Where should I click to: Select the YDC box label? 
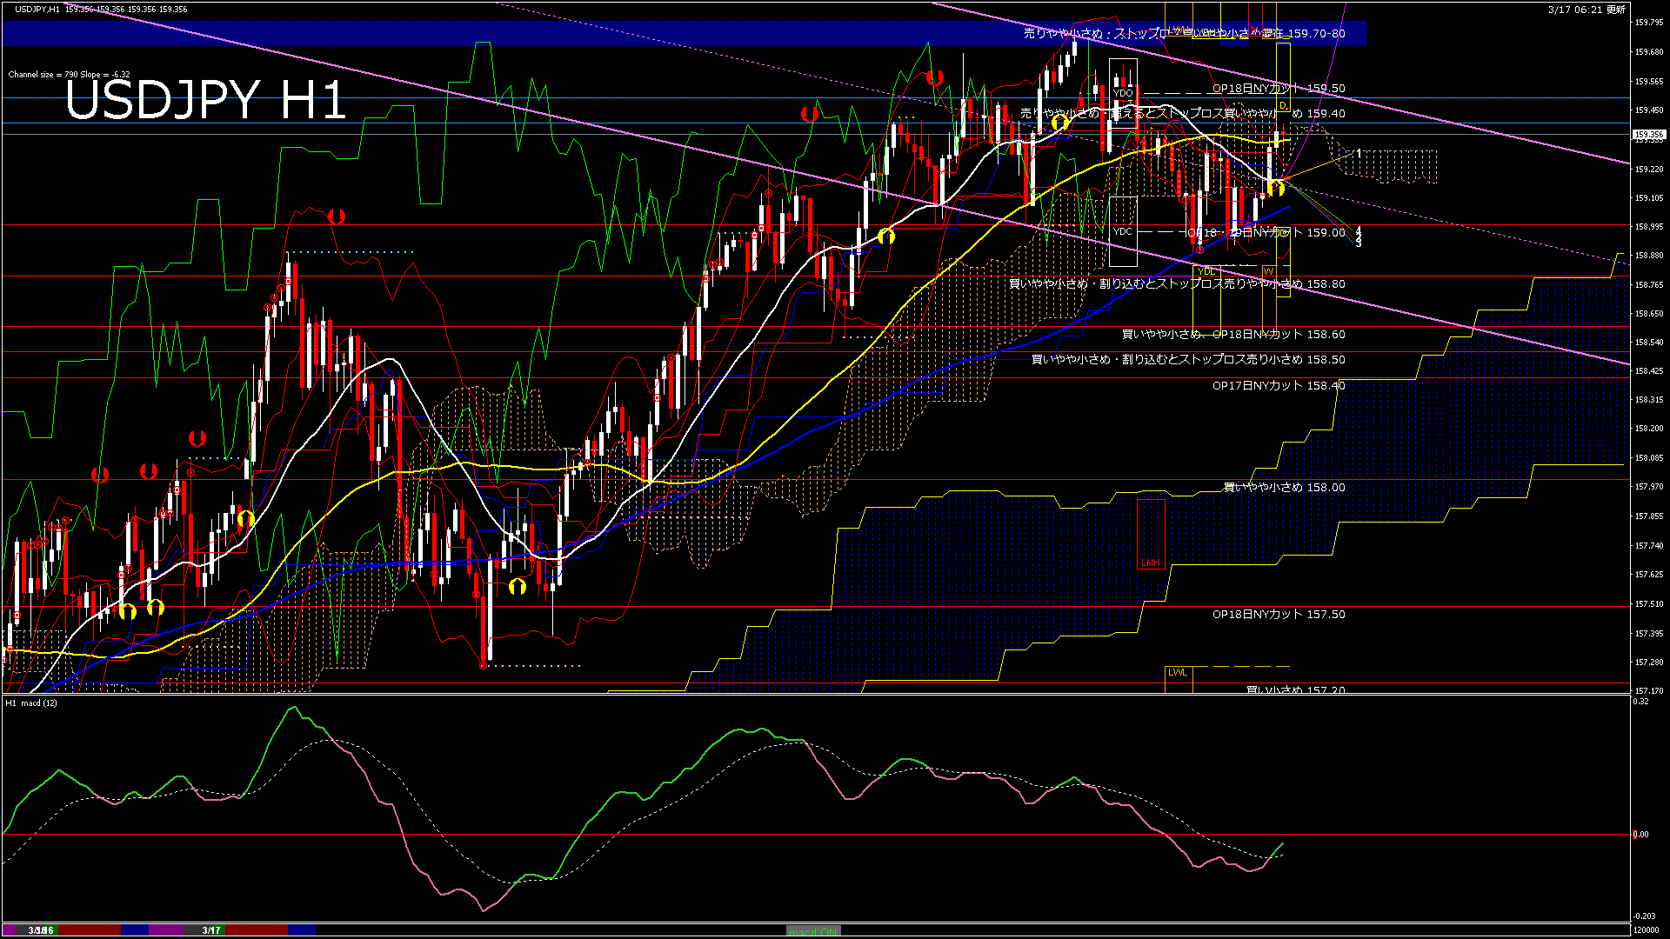tap(1123, 231)
